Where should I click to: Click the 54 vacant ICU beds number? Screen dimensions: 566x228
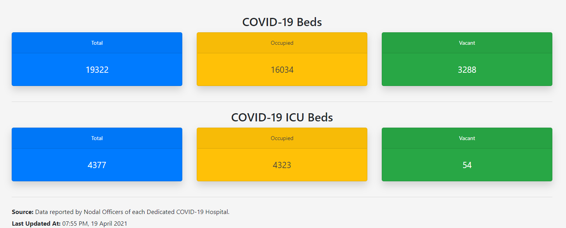467,165
